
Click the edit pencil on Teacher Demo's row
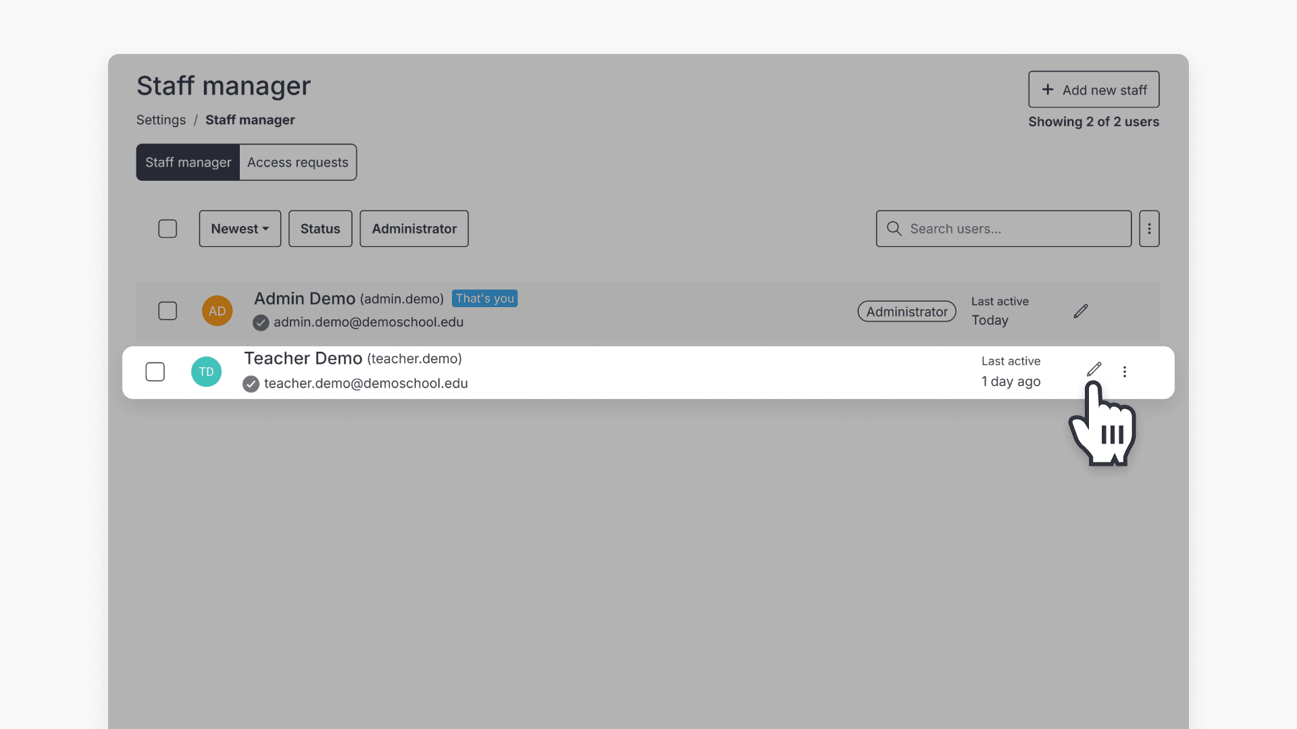(x=1094, y=369)
